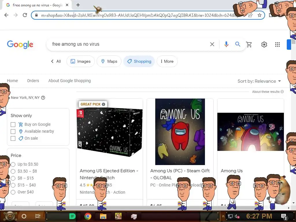
Task: Click About these results link
Action: coord(266,92)
